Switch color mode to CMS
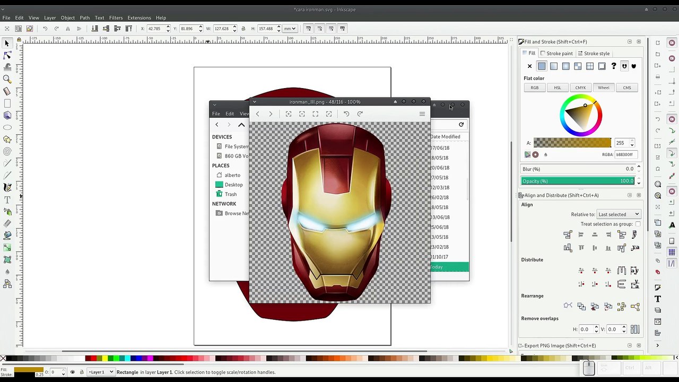The height and width of the screenshot is (382, 679). click(x=627, y=88)
